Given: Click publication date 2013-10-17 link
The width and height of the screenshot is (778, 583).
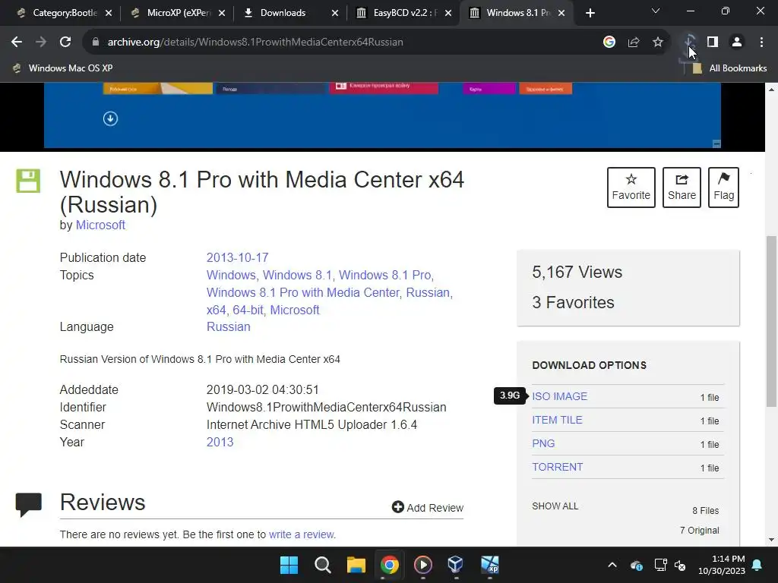Looking at the screenshot, I should [x=237, y=258].
